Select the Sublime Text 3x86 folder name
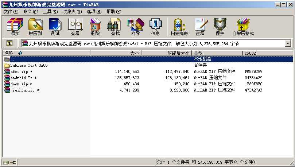295x167 pixels. 29,65
